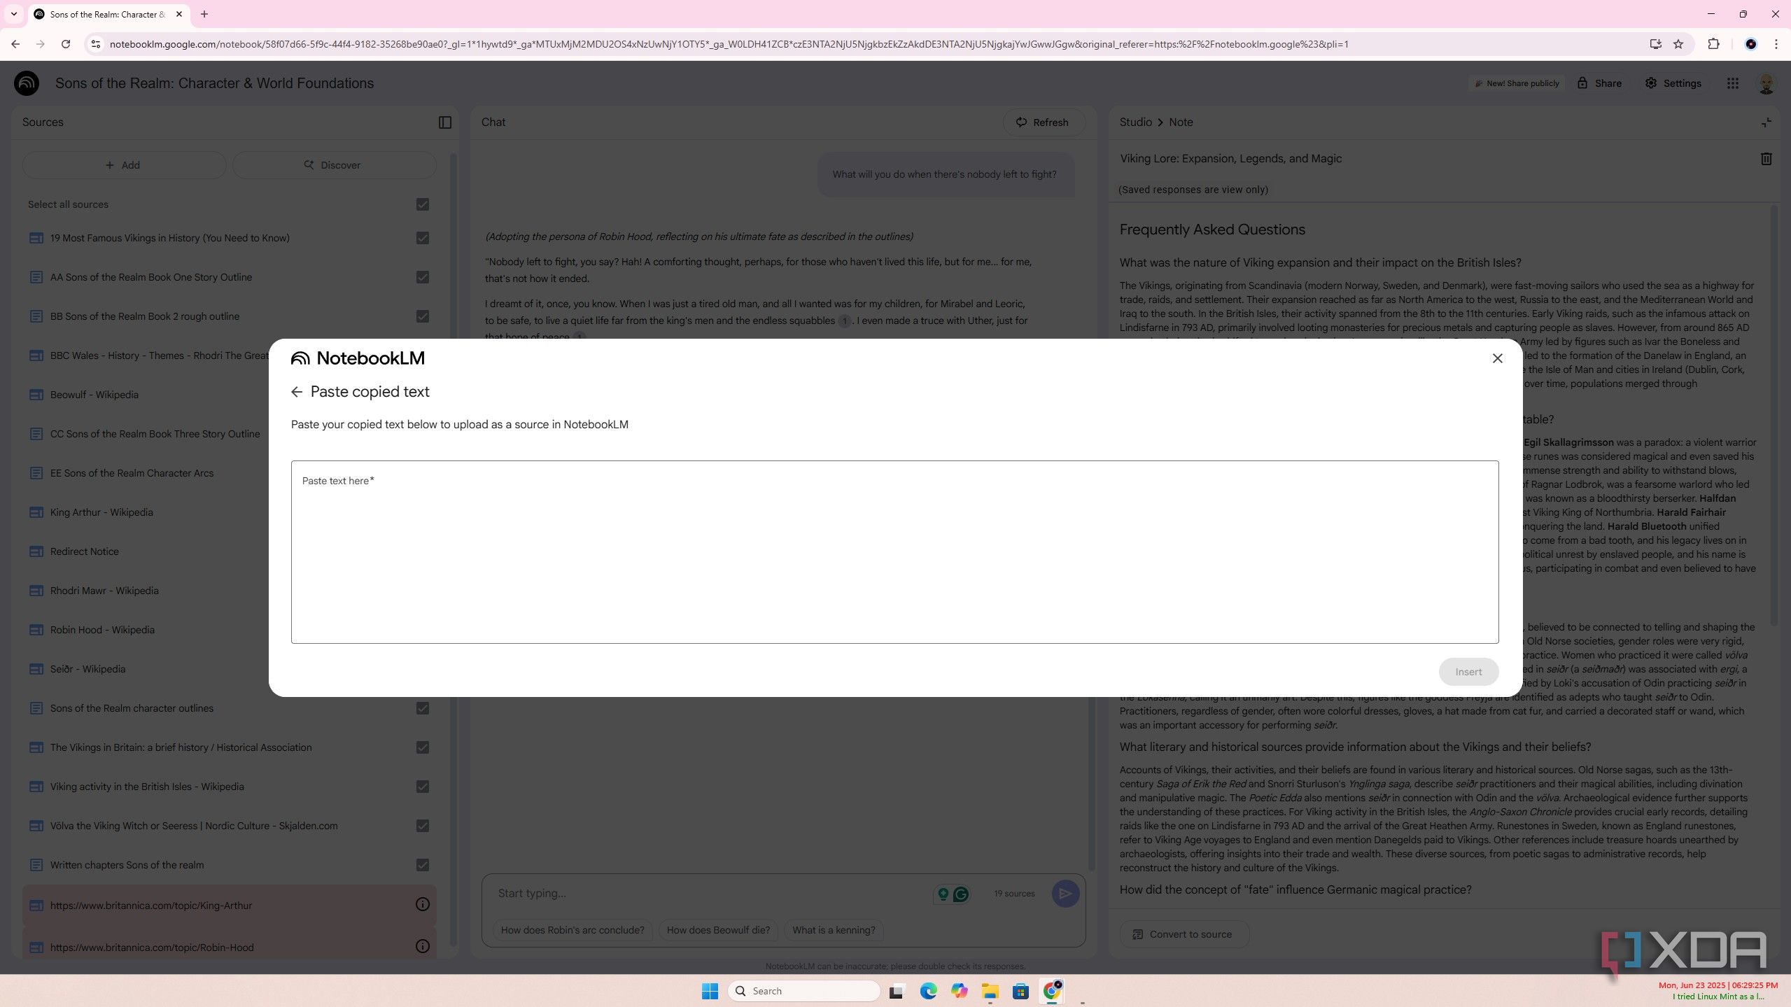Go back using the dialog arrow icon

(x=297, y=392)
